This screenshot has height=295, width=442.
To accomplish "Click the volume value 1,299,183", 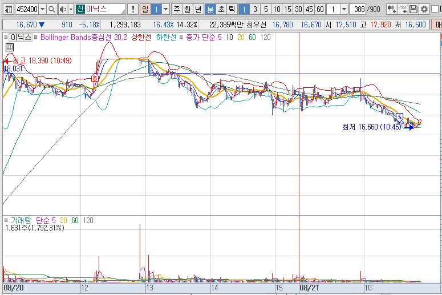I will (125, 25).
